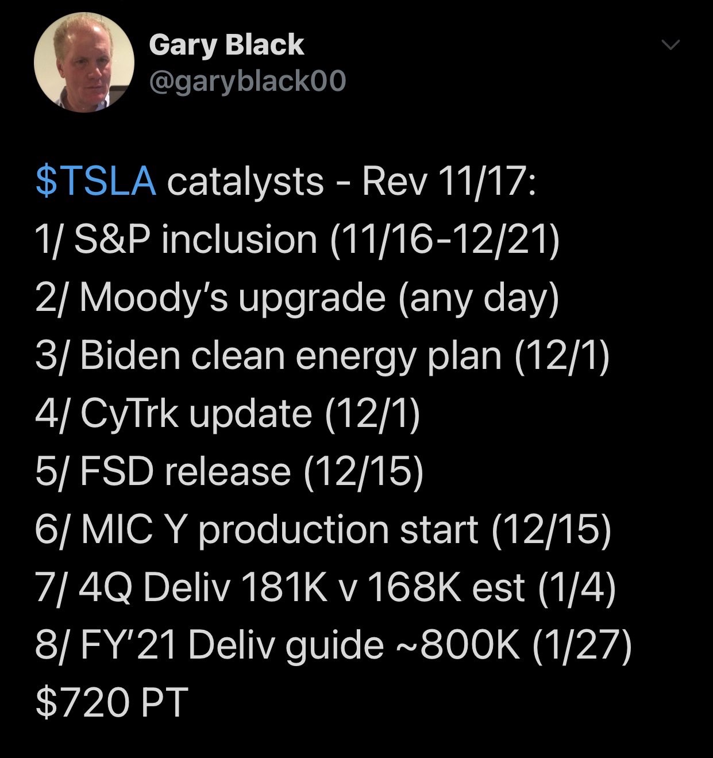Click the '$720 PT' price target text
713x758 pixels.
(x=111, y=703)
